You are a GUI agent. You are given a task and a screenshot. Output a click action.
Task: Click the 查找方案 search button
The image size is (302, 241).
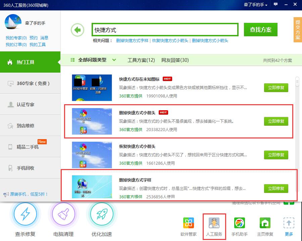(x=261, y=30)
